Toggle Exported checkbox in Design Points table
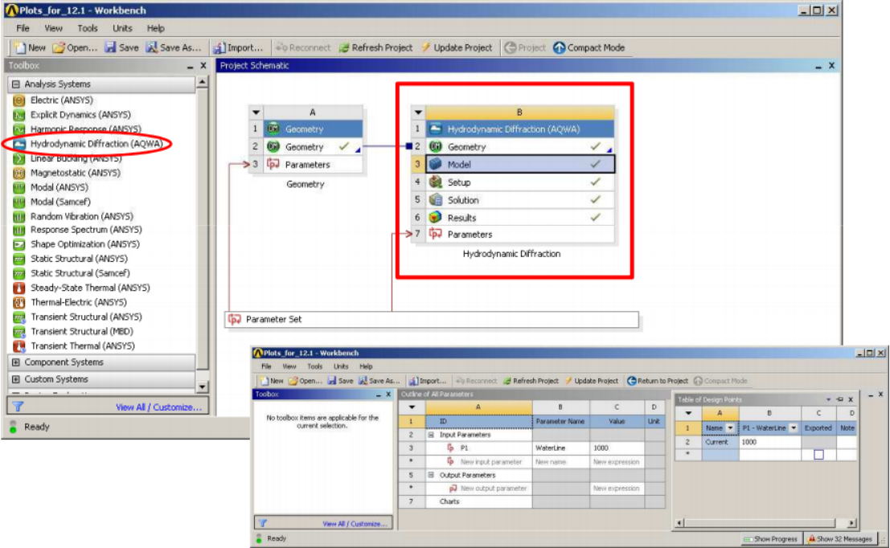 (x=818, y=455)
